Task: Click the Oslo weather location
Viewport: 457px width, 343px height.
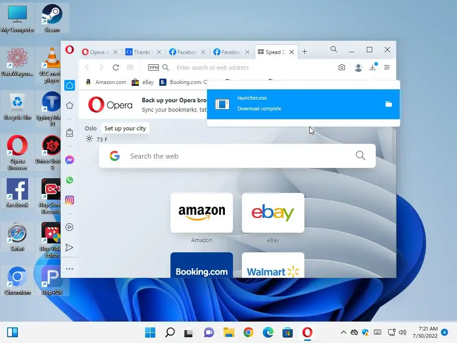Action: (x=91, y=128)
